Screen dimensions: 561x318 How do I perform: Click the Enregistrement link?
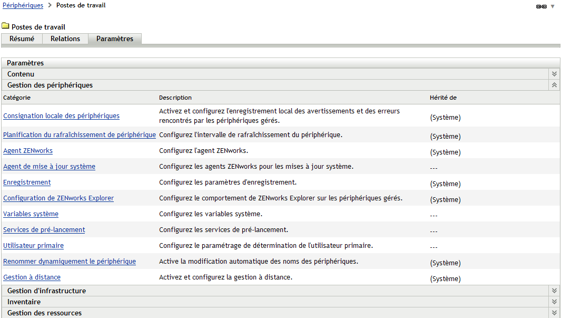tap(27, 182)
